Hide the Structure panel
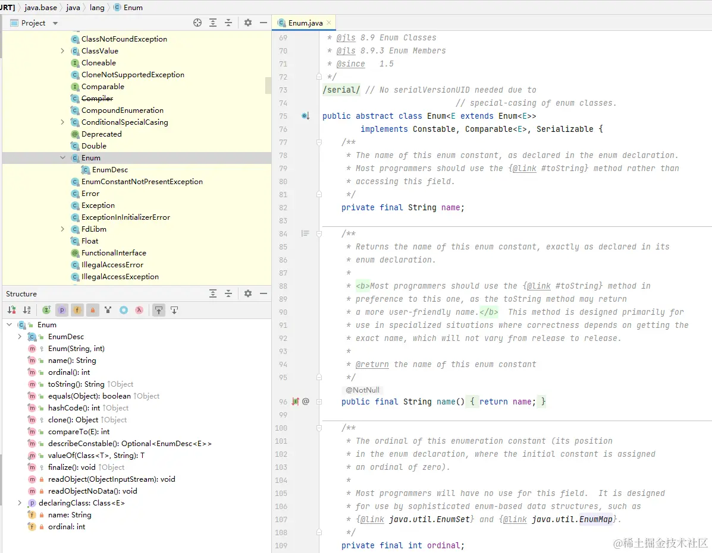The width and height of the screenshot is (712, 553). [264, 293]
